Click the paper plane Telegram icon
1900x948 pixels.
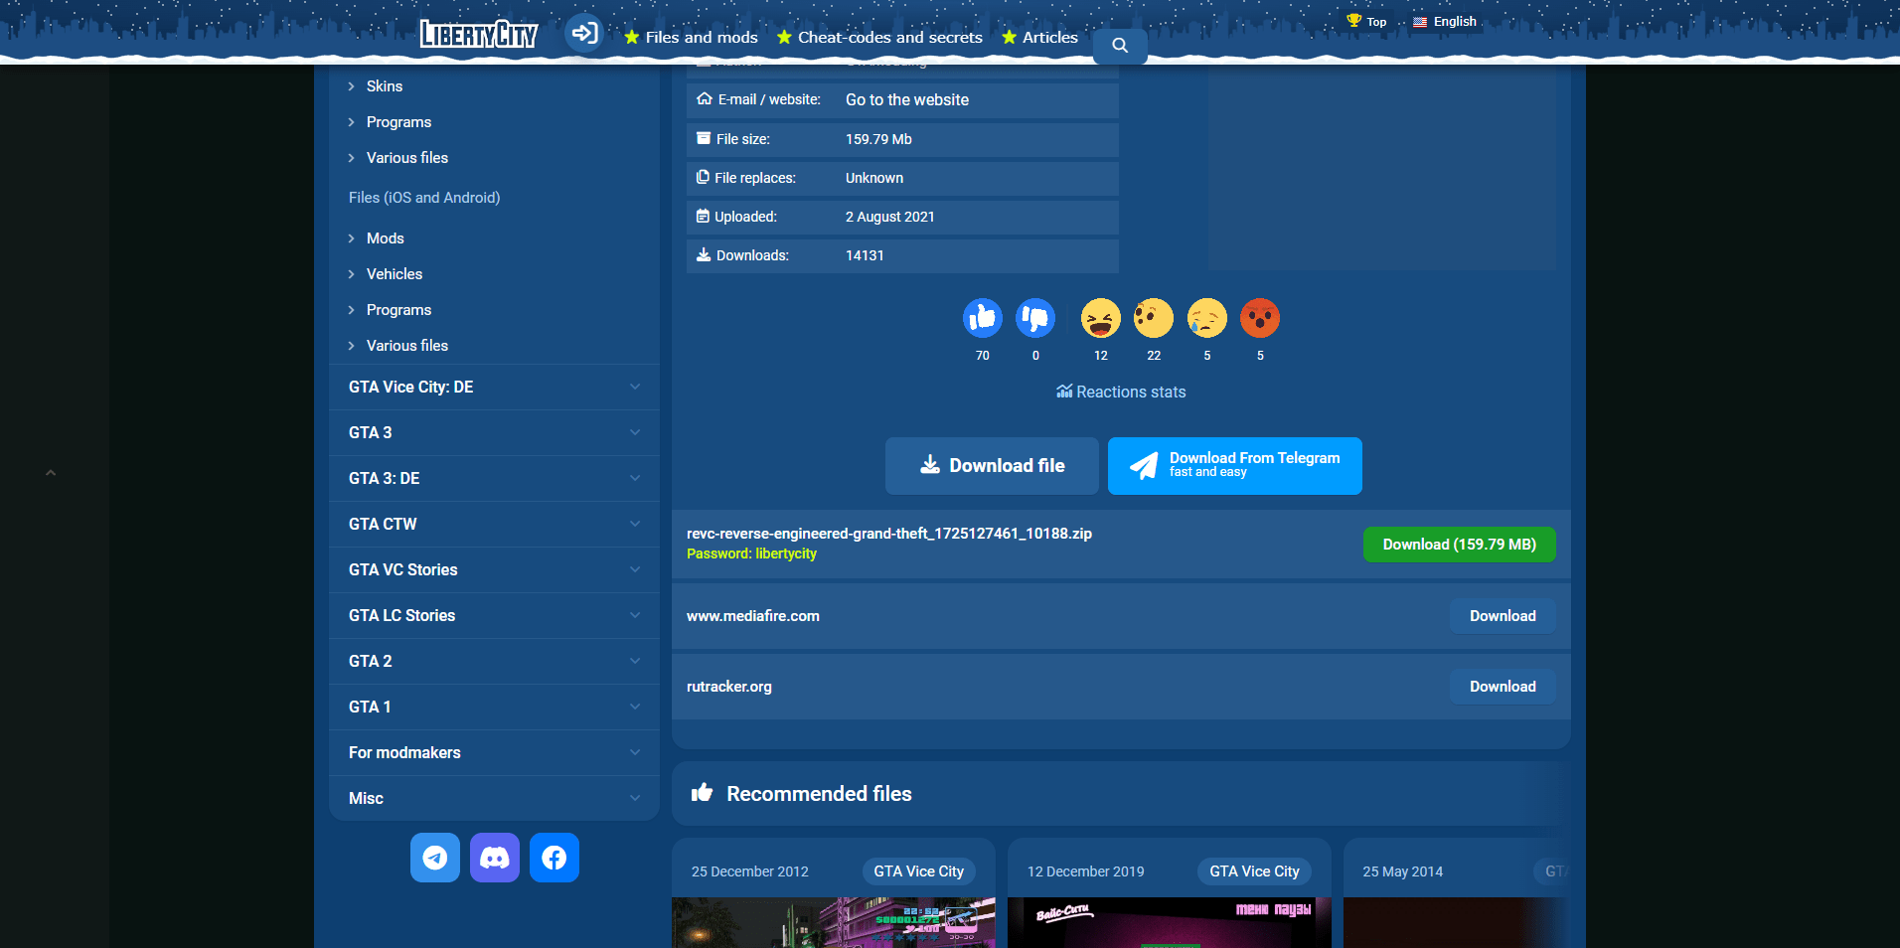pos(1144,465)
